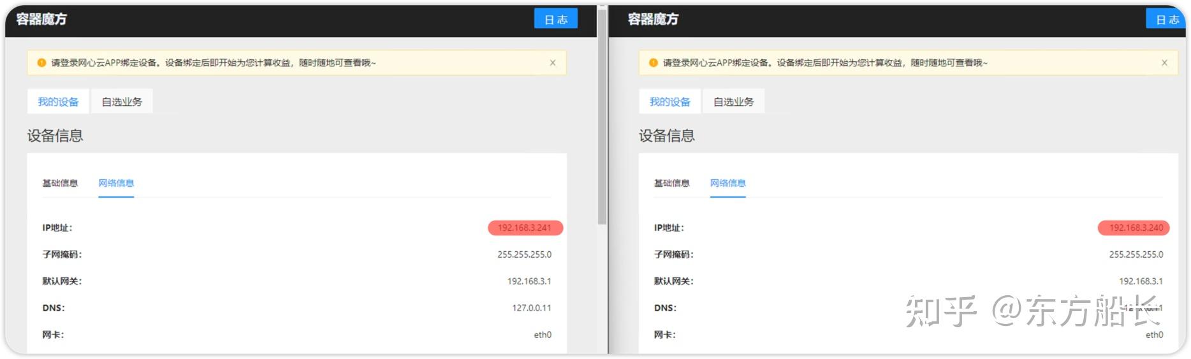Screen dimensions: 1191x359
Task: Click eth0 value in right window
Action: click(1154, 335)
